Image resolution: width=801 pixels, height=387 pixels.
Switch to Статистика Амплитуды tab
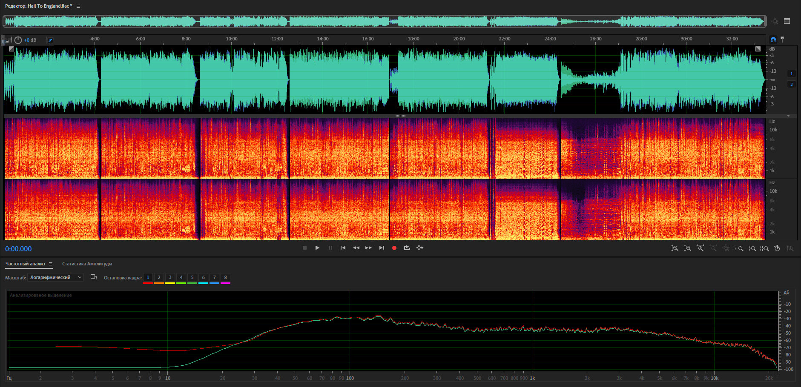[87, 264]
